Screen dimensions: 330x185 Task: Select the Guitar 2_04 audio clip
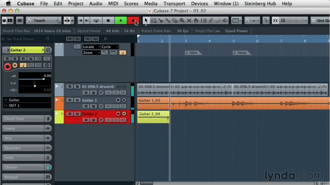pyautogui.click(x=153, y=117)
